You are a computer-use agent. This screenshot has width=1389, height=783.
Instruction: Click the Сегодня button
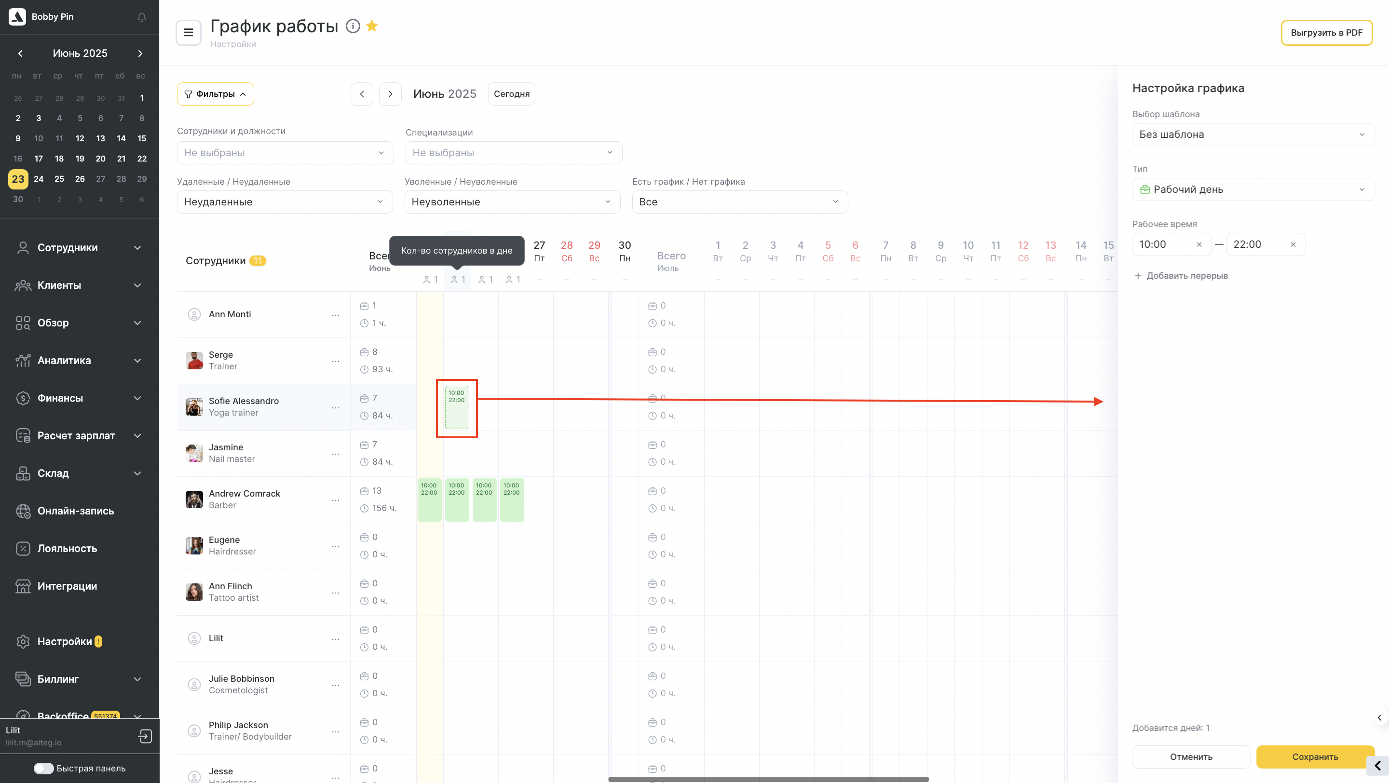(512, 94)
